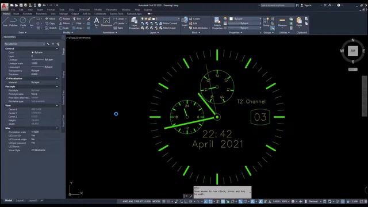368x207 pixels.
Task: Click the Group tool
Action: click(266, 22)
